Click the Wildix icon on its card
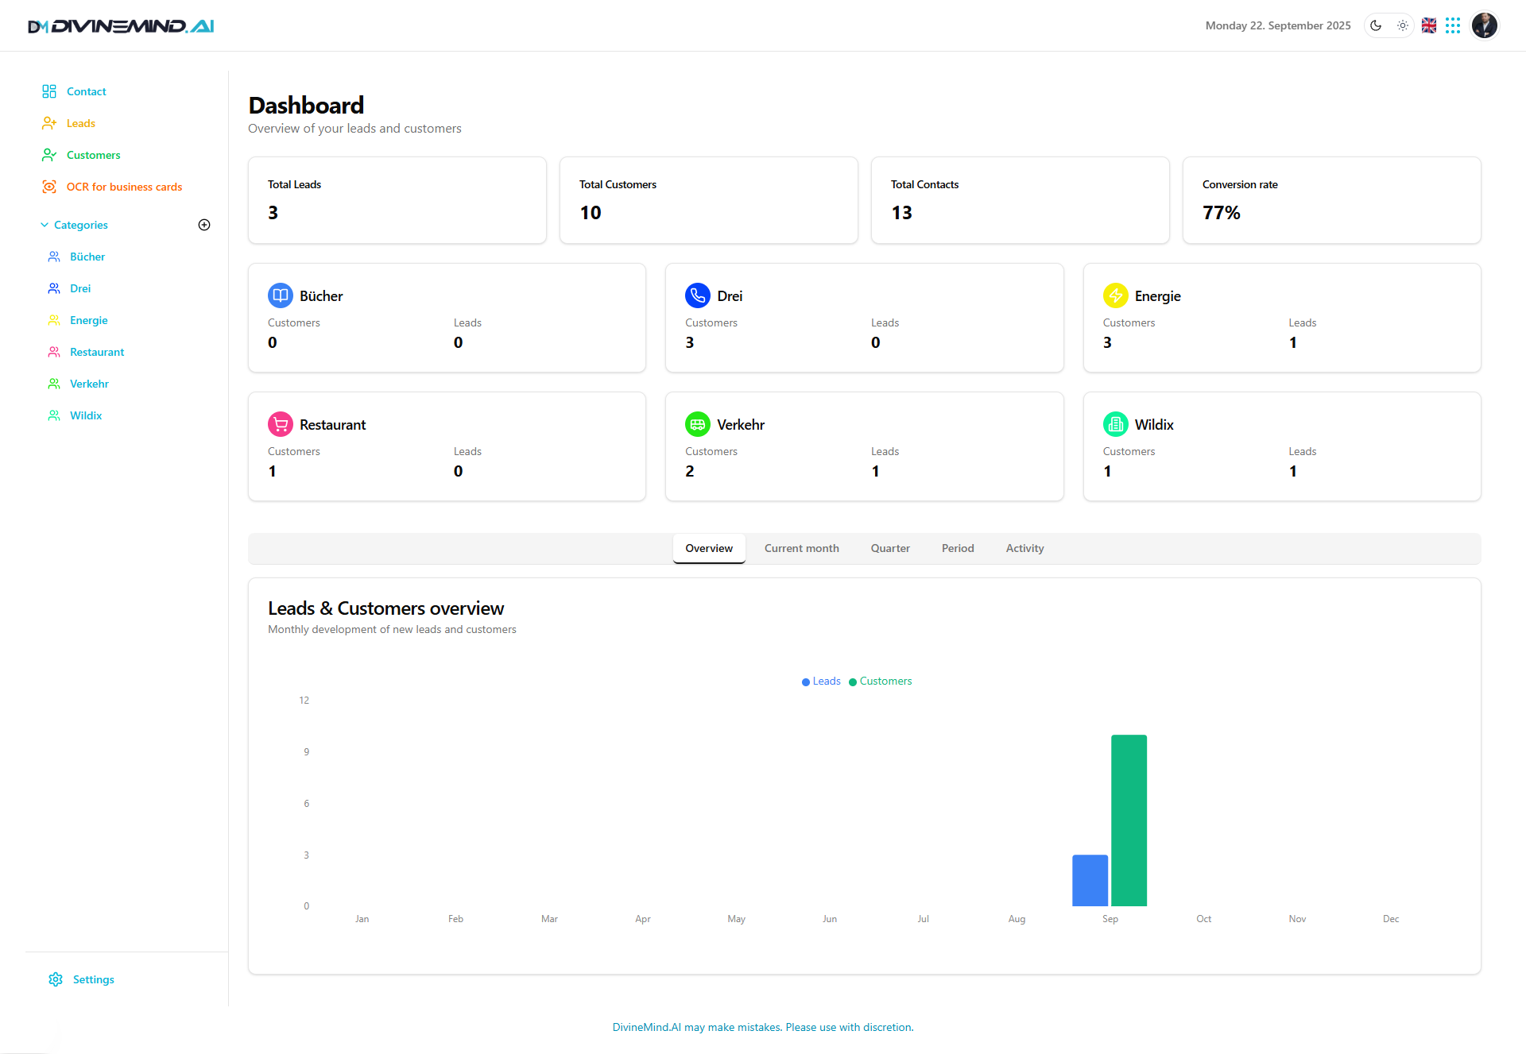 pos(1115,423)
